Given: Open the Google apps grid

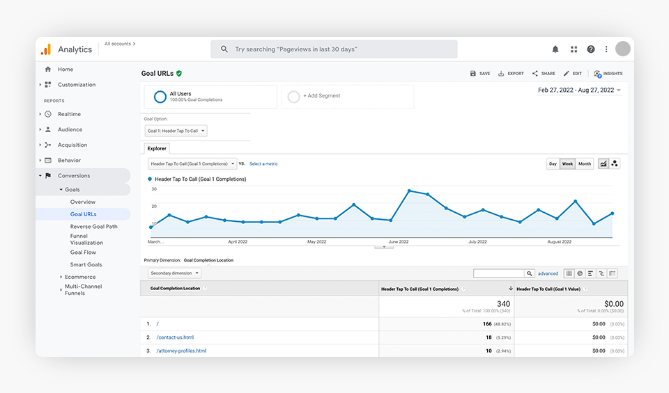Looking at the screenshot, I should pos(574,49).
